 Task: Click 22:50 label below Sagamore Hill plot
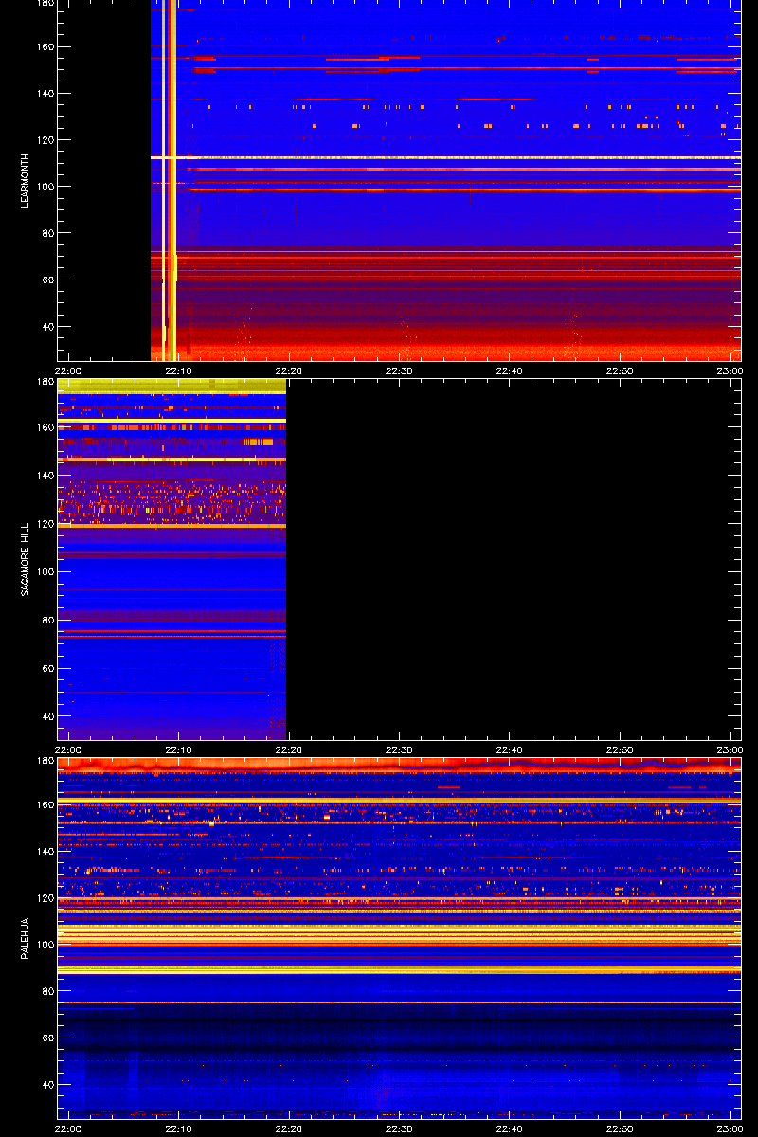620,749
